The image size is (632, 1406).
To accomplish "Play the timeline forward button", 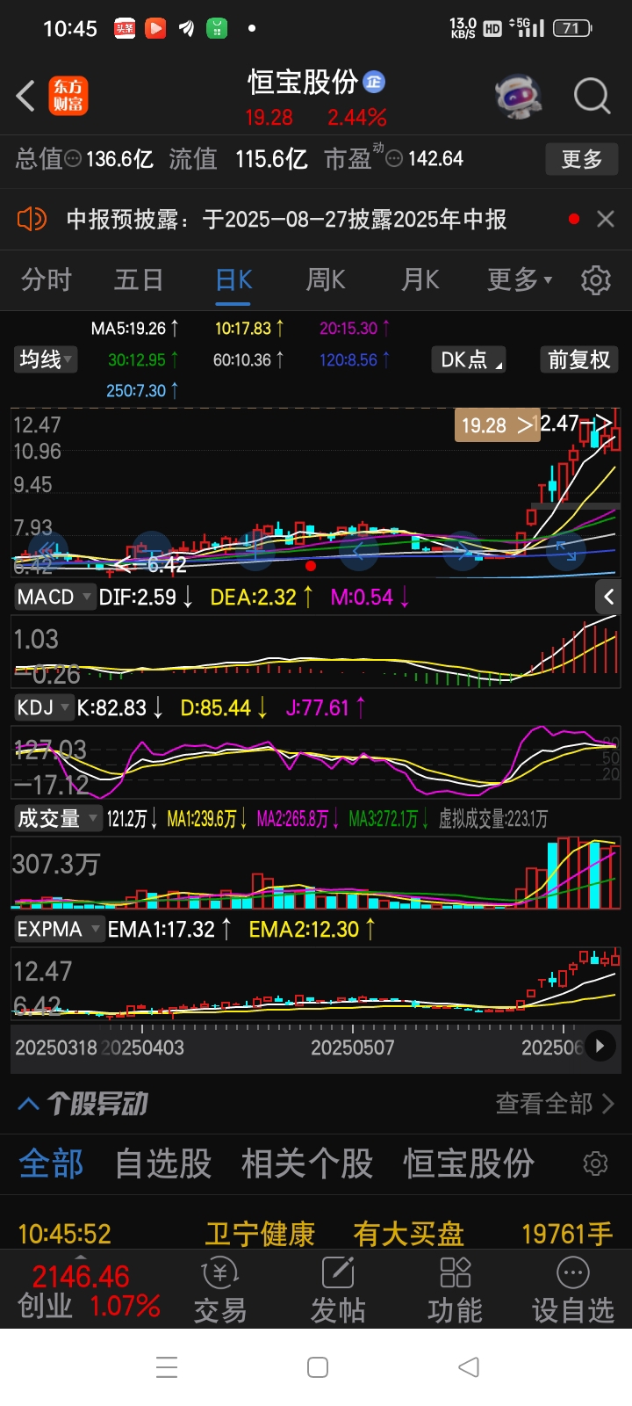I will [x=600, y=1047].
